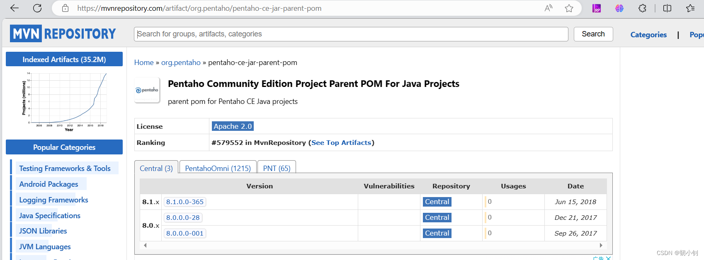Switch to the PNT (65) tab
Image resolution: width=704 pixels, height=260 pixels.
coord(277,168)
